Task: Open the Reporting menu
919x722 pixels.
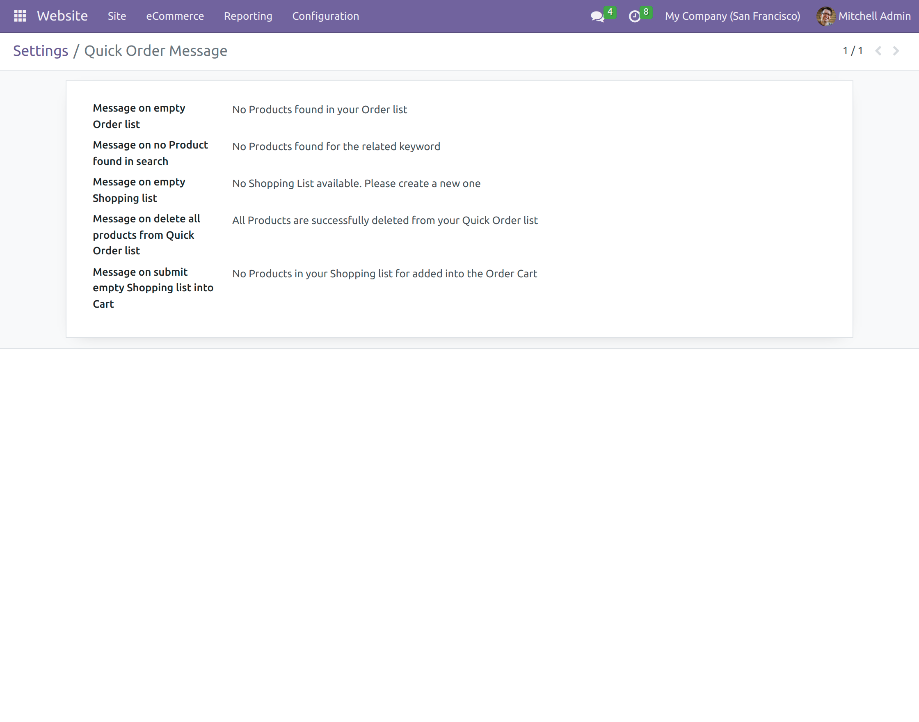Action: point(248,16)
